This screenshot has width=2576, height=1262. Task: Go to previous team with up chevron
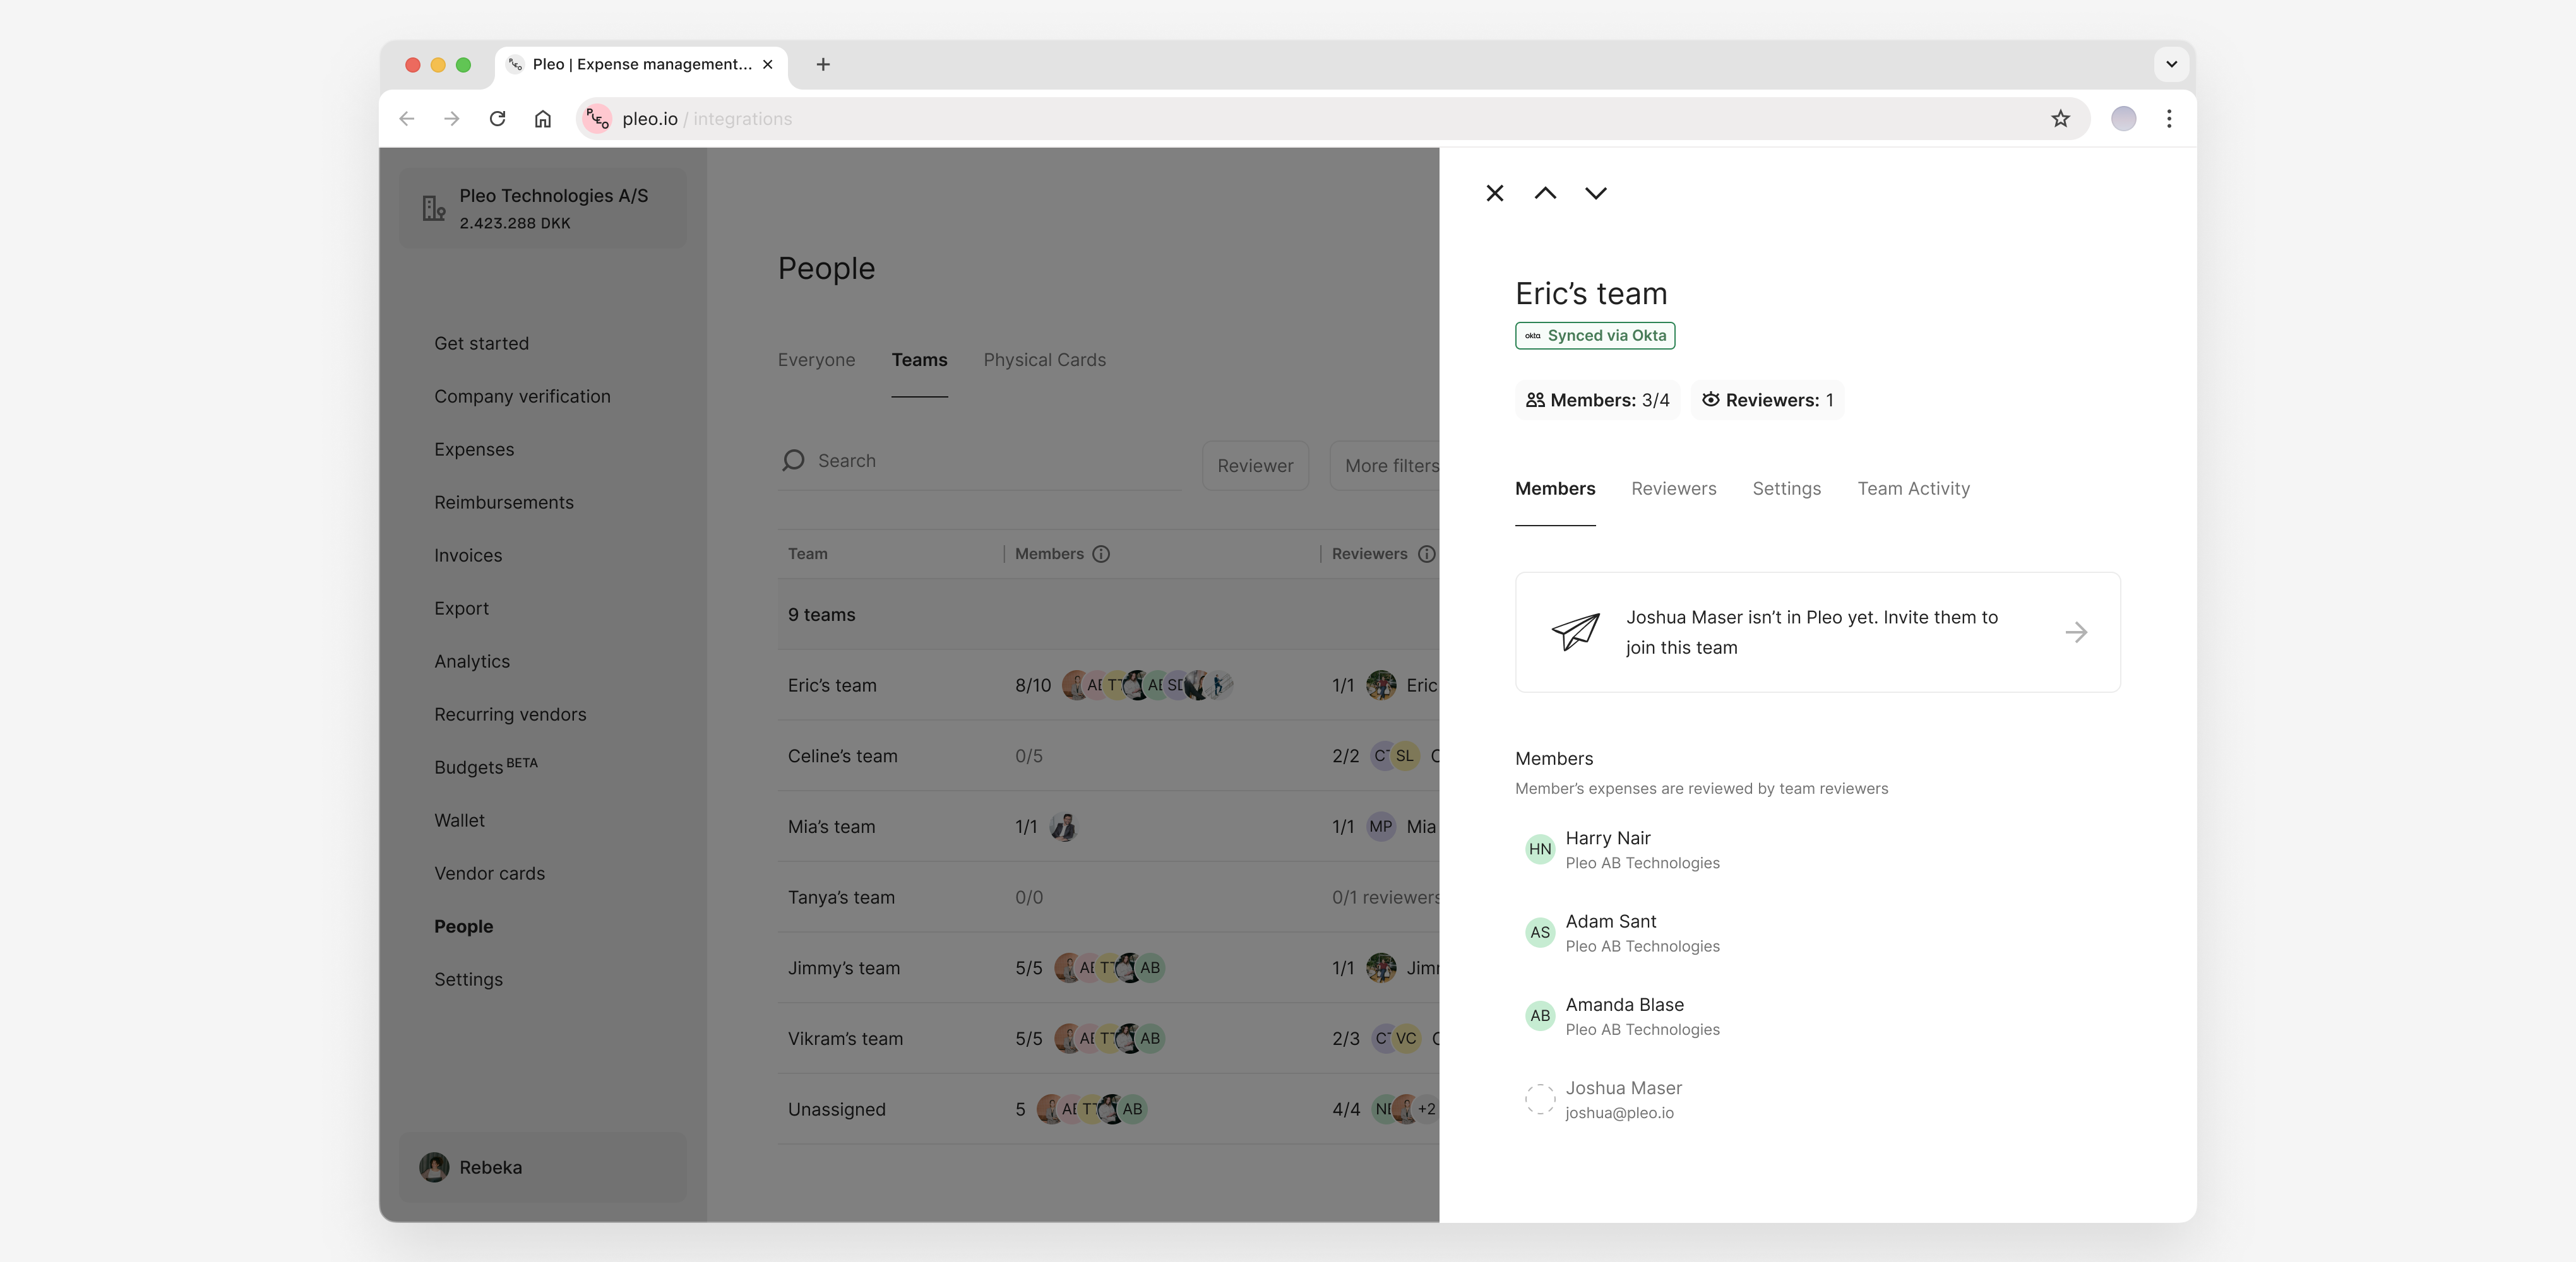tap(1545, 193)
